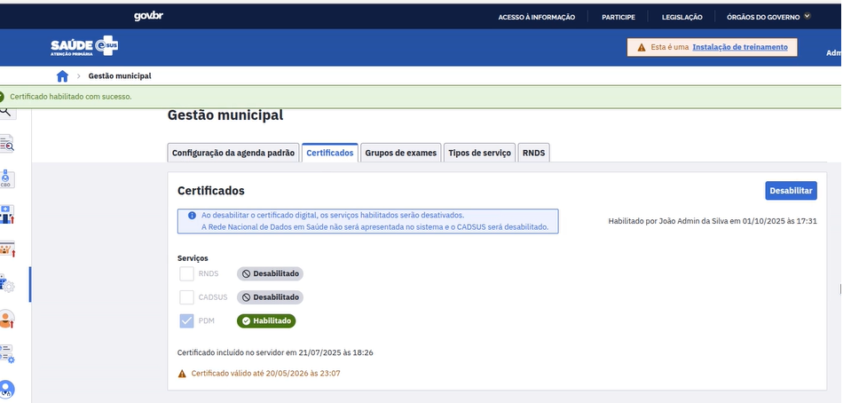Click the health unit building sidebar icon
This screenshot has width=843, height=403.
coord(7,214)
